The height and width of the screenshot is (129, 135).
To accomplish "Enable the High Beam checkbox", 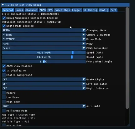I will tap(4, 102).
